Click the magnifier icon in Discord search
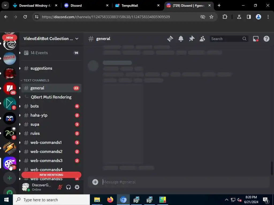 click(x=245, y=39)
